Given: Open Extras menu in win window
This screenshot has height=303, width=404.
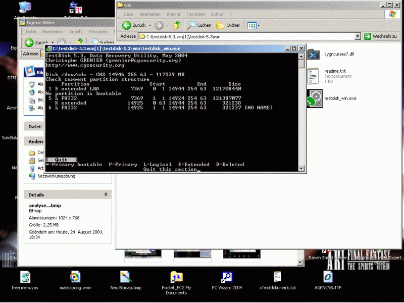Looking at the screenshot, I should [217, 14].
